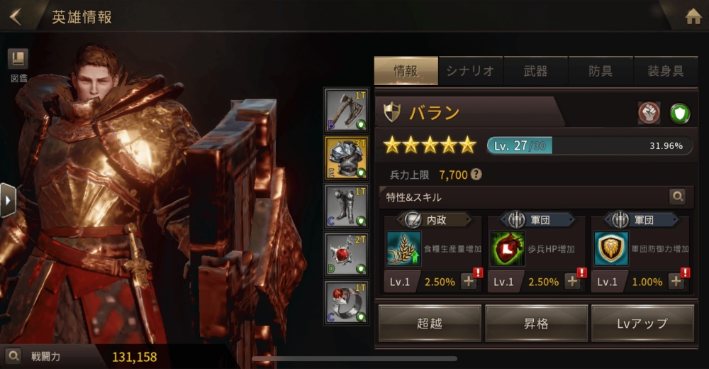Image resolution: width=709 pixels, height=369 pixels.
Task: Go back using the top-left arrow
Action: tap(16, 17)
